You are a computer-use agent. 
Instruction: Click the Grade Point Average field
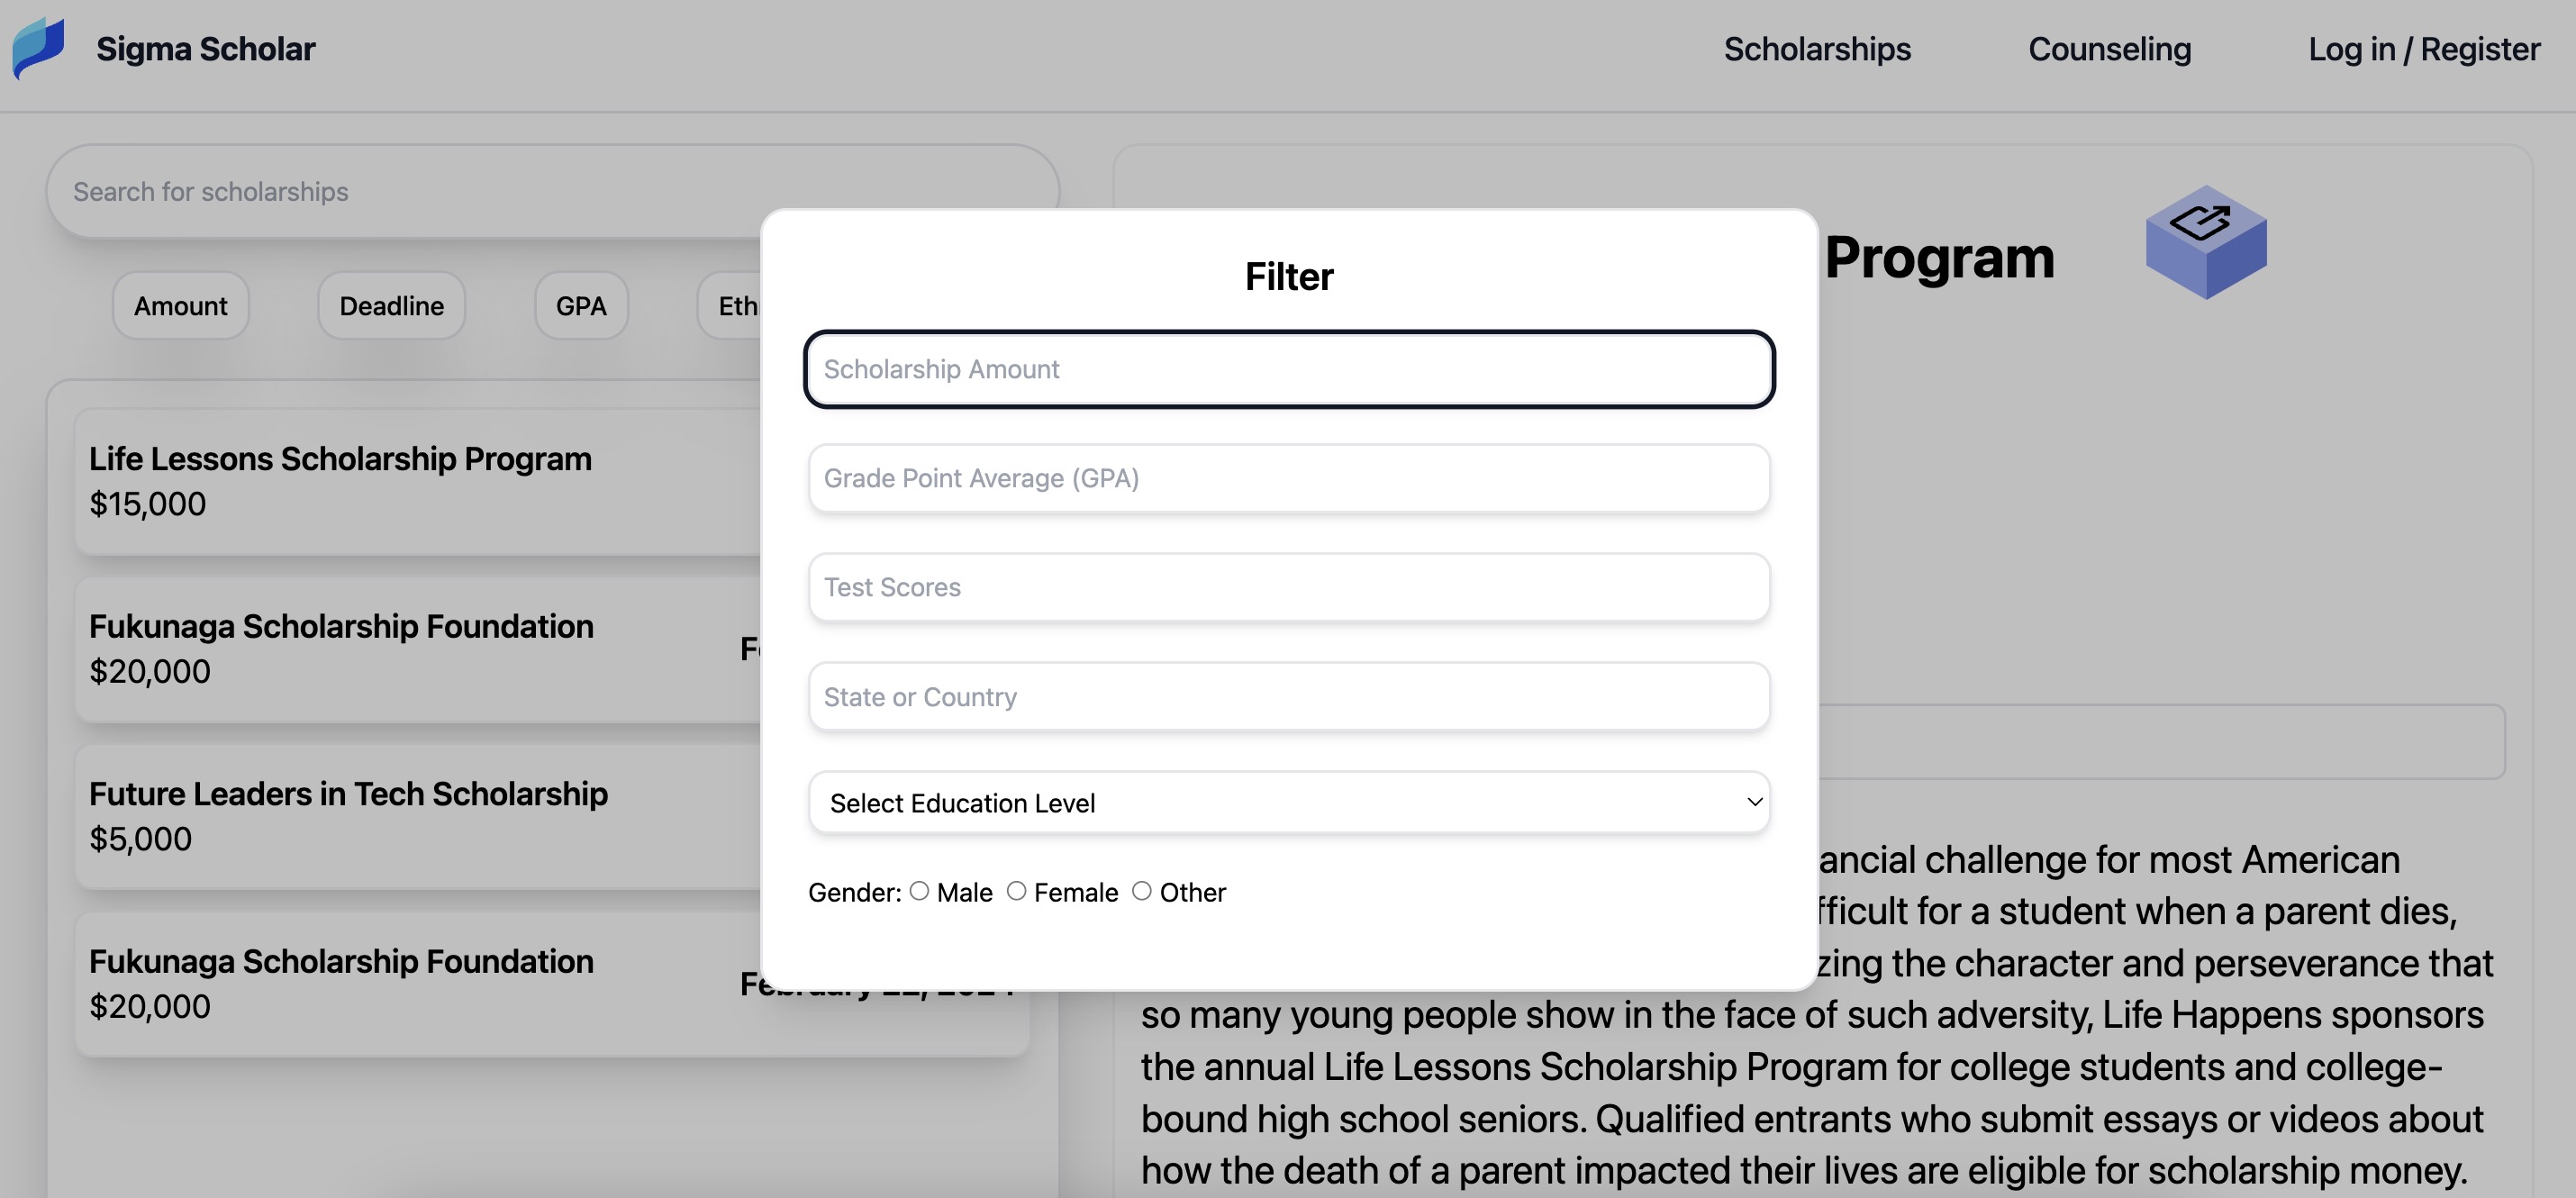(1288, 478)
